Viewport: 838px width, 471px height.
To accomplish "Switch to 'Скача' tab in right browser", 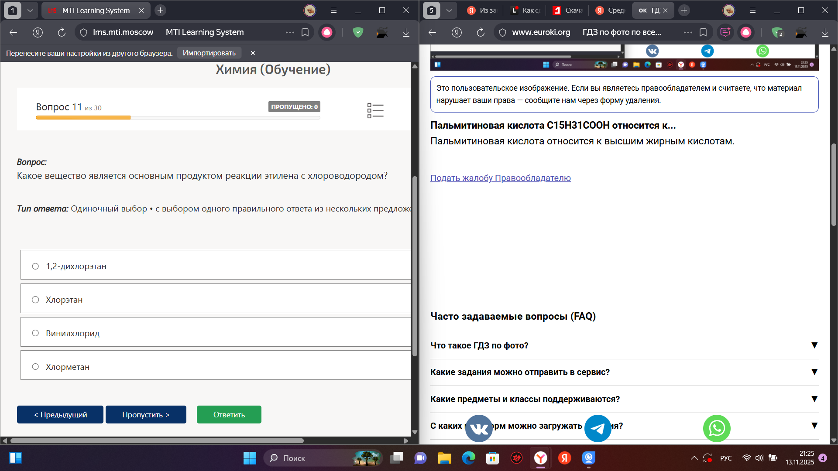I will (x=567, y=10).
